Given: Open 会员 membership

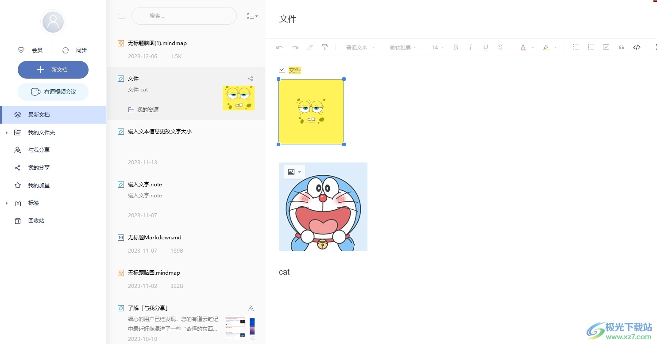Looking at the screenshot, I should 37,50.
